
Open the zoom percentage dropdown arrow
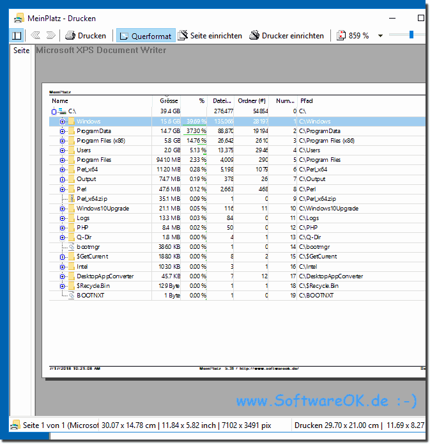point(381,36)
